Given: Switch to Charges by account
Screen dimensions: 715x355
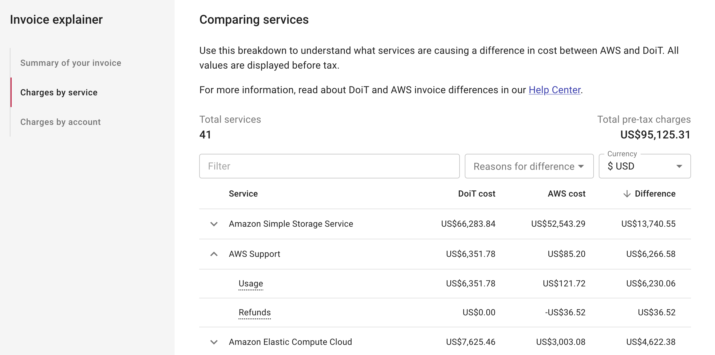Looking at the screenshot, I should [x=60, y=122].
